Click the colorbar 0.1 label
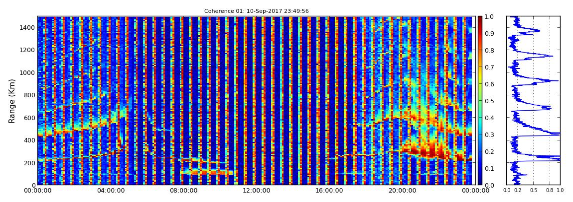The height and width of the screenshot is (202, 573). [x=489, y=169]
